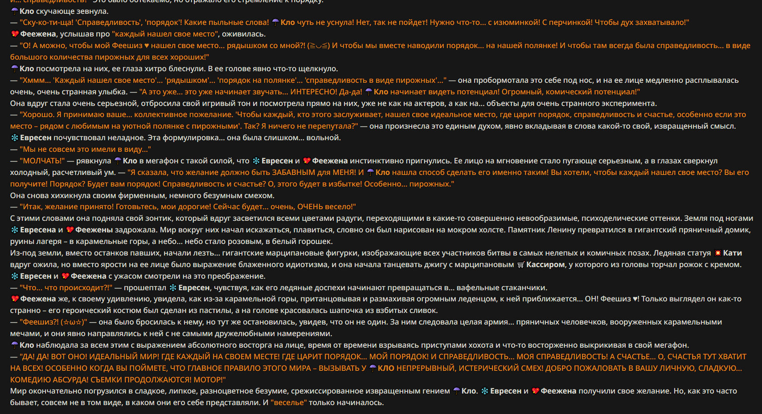Click the sentence "Хорошо. Я принимаю ваше... коллективное пожелание."
Image resolution: width=762 pixels, height=414 pixels.
pos(126,114)
